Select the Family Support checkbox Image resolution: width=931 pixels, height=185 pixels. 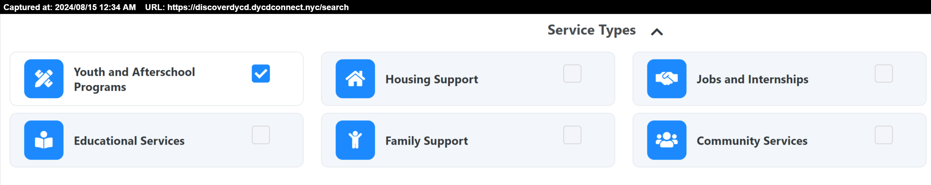573,135
